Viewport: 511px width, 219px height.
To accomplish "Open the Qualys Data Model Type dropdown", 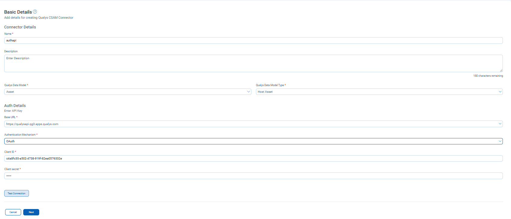I will (379, 92).
